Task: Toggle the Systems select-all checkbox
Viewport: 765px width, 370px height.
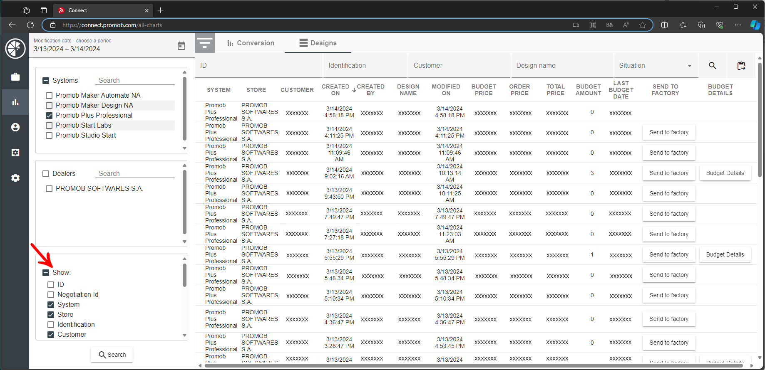Action: (46, 81)
